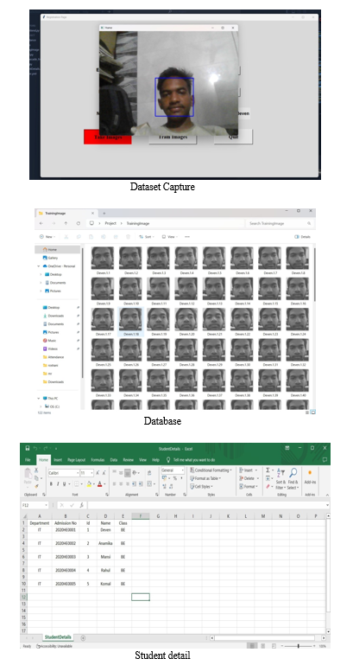The width and height of the screenshot is (353, 665).
Task: Select the Deven.1.18 image thumbnail
Action: [130, 323]
